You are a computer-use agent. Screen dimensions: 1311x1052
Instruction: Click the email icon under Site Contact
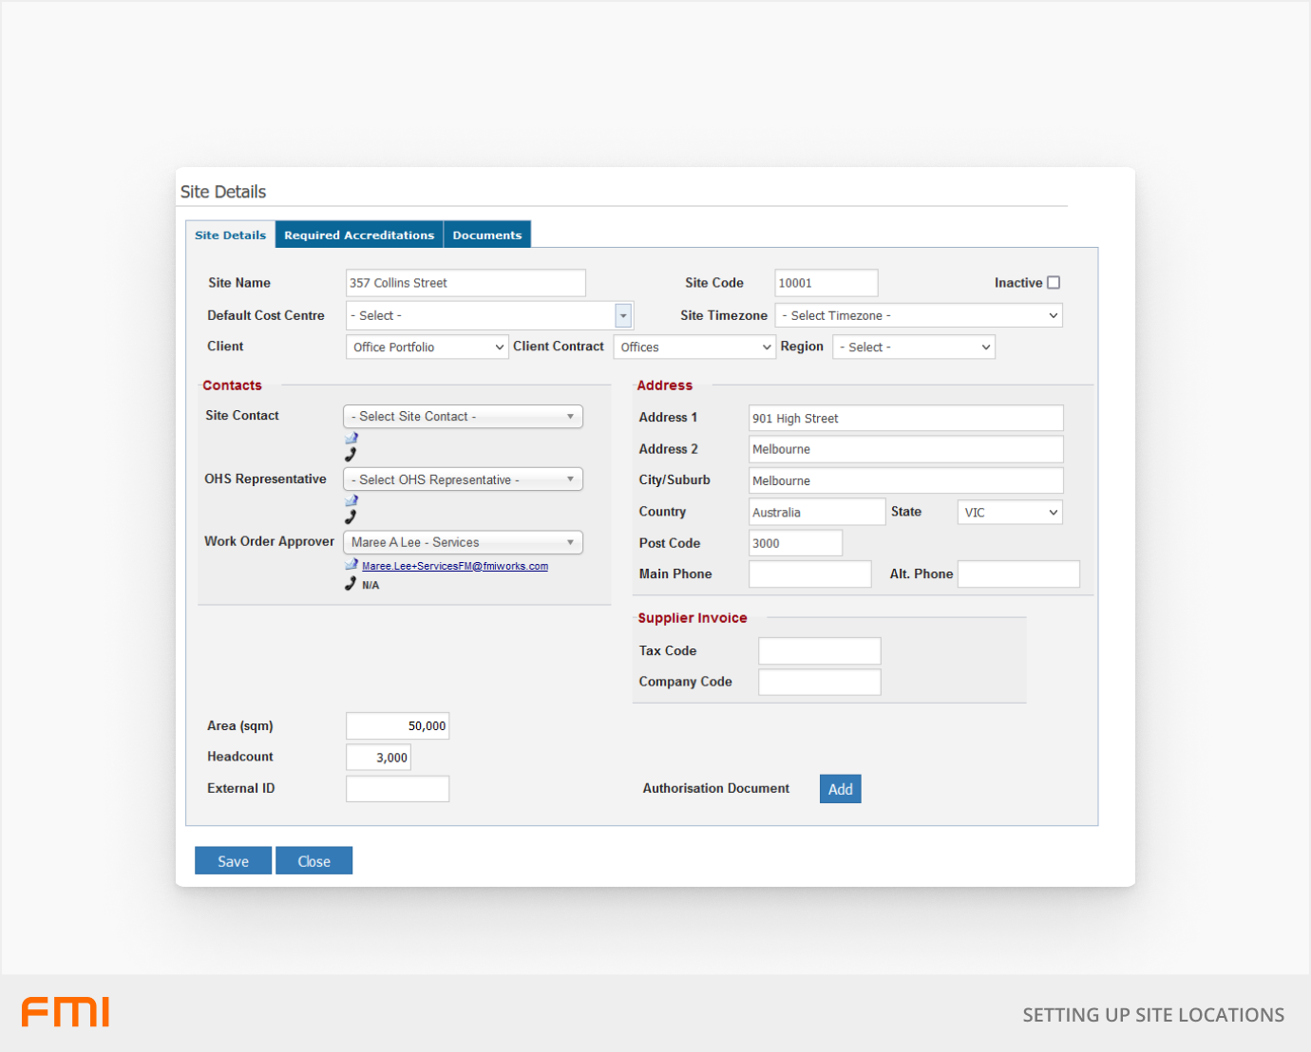(351, 438)
